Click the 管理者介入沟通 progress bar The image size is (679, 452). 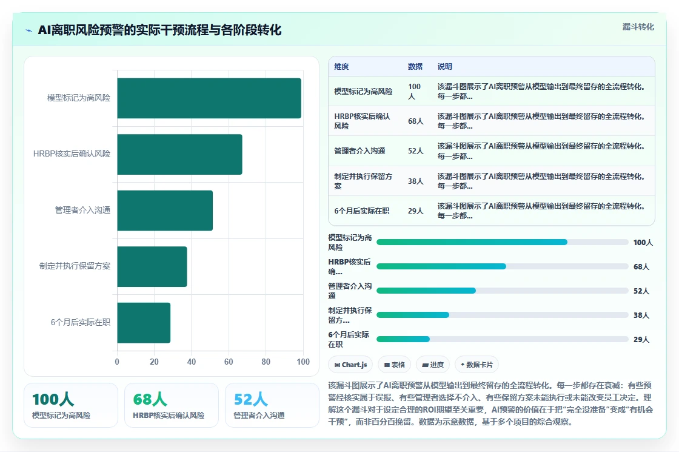click(503, 291)
